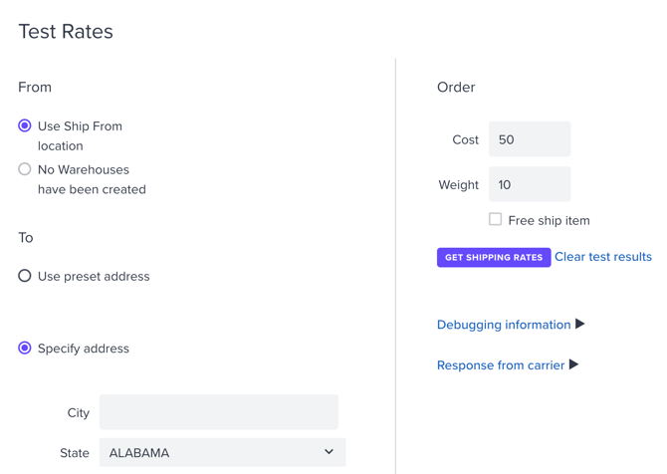Select Specify address radio button
Viewport: 667px width, 474px height.
25,349
